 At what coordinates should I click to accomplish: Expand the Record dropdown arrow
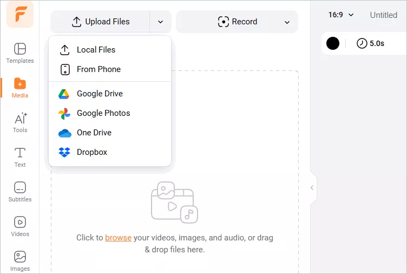[287, 22]
